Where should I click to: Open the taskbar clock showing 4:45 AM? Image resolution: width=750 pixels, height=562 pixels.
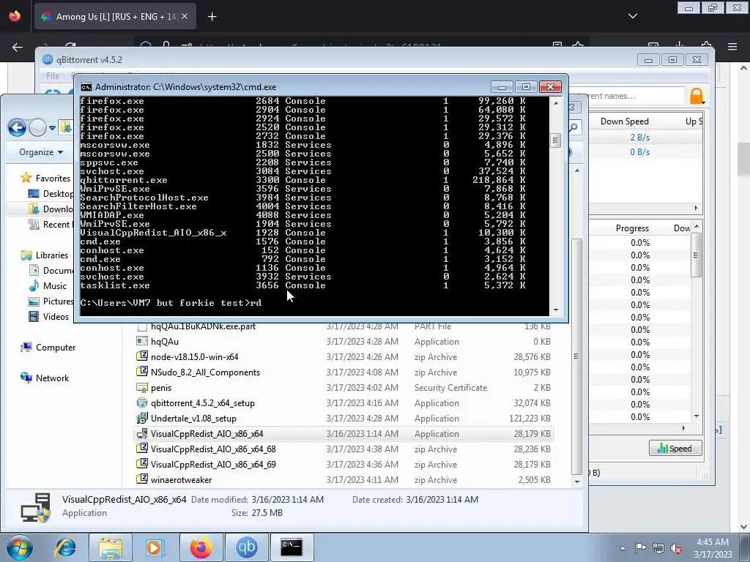click(x=713, y=548)
